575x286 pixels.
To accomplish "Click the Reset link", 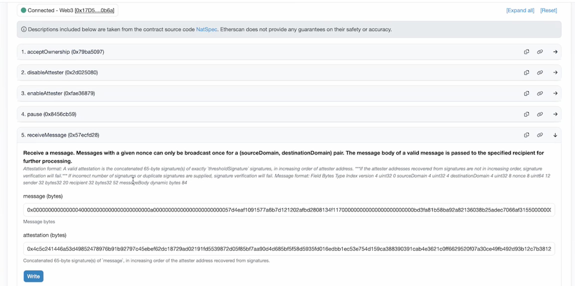I will pos(548,10).
